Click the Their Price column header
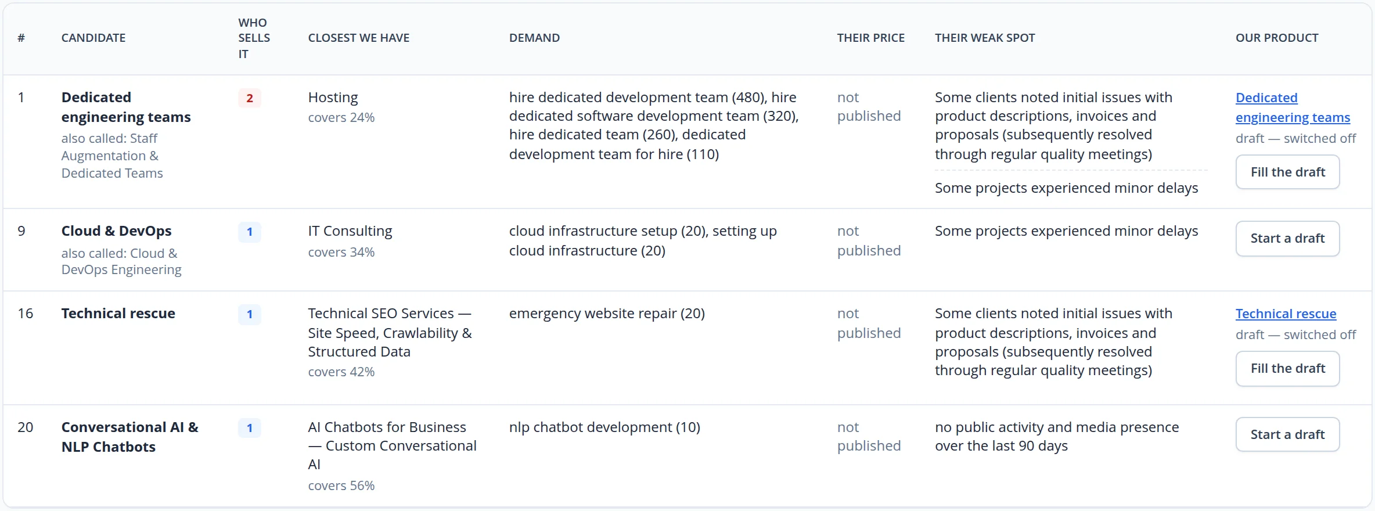The width and height of the screenshot is (1375, 511). tap(870, 38)
